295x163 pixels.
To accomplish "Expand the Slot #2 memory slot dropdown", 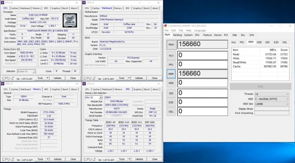I will pyautogui.click(x=101, y=98).
